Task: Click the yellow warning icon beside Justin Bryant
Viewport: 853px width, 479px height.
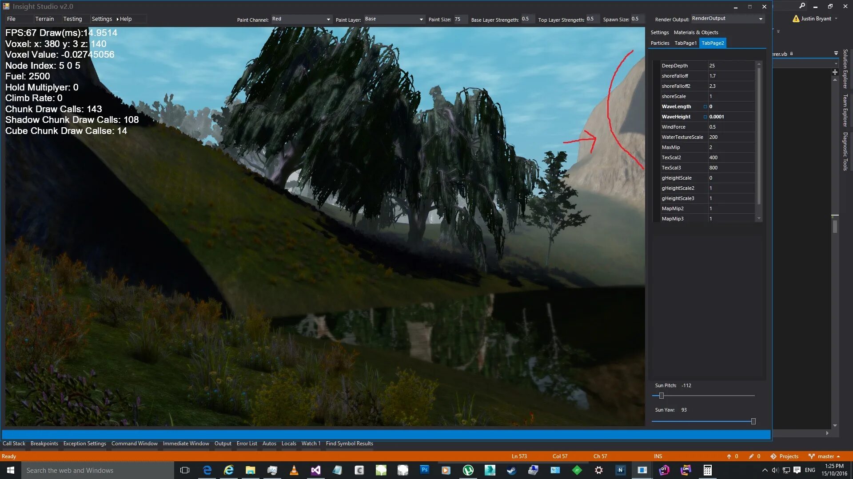Action: click(796, 19)
